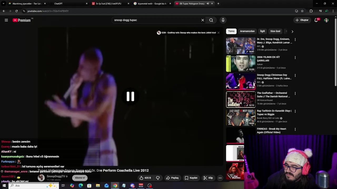Open options menu for Tupac vs Biggie video
This screenshot has width=337, height=189.
click(x=295, y=111)
